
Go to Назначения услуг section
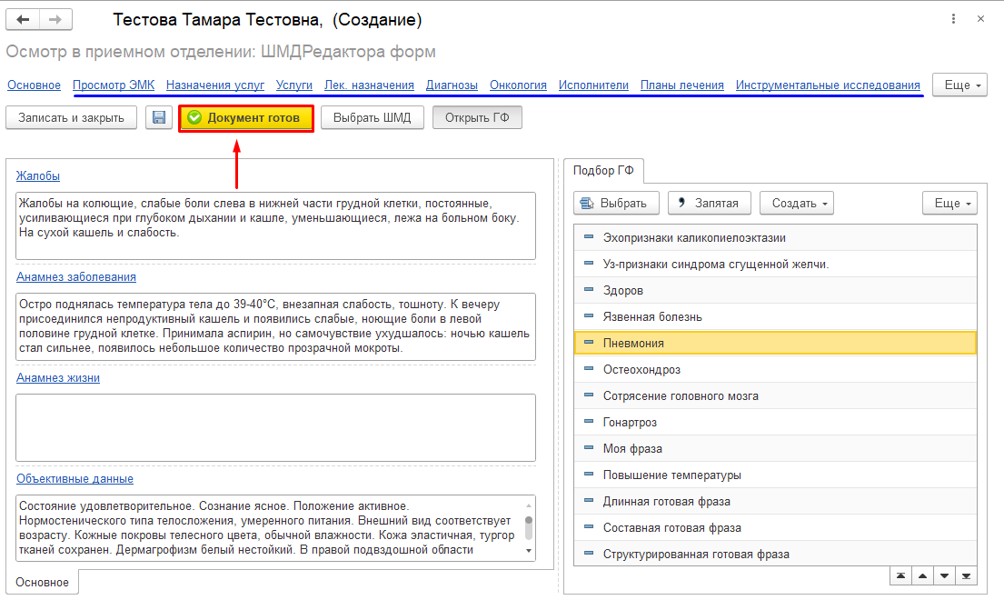[x=215, y=85]
